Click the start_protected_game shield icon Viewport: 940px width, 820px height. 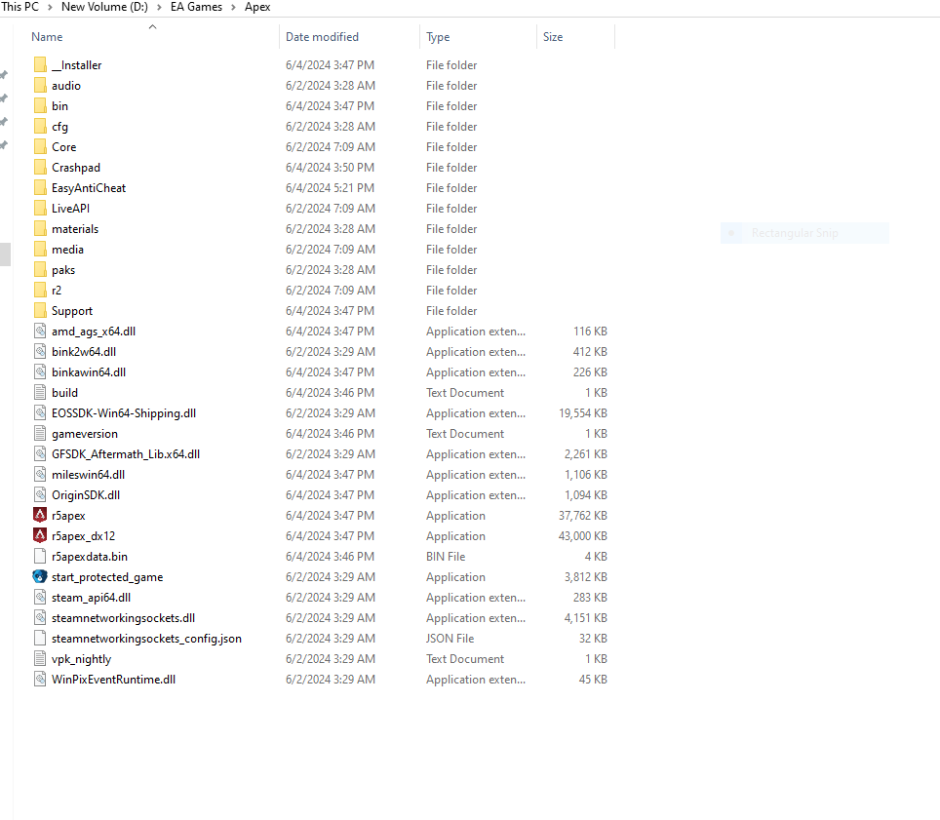pos(40,576)
